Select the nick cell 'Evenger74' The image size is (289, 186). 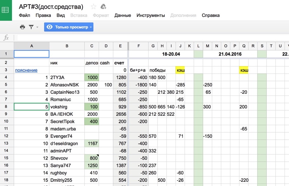(67, 136)
